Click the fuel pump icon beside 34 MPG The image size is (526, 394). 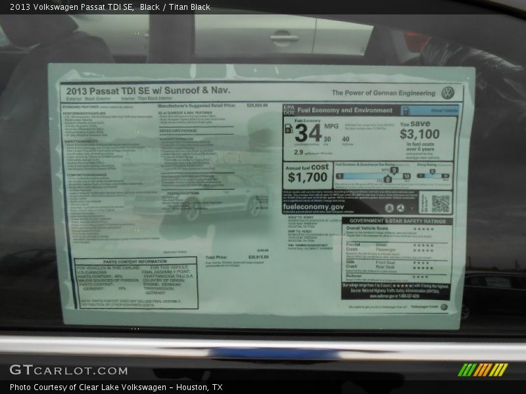(289, 129)
